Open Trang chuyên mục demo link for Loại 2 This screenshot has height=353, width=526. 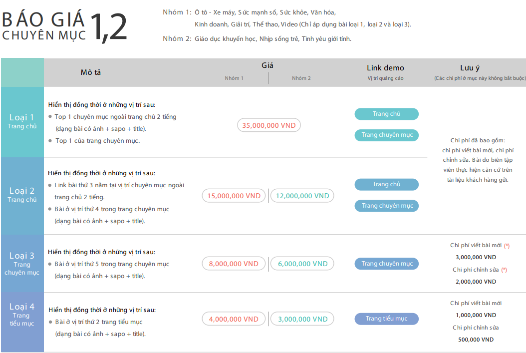pos(386,206)
